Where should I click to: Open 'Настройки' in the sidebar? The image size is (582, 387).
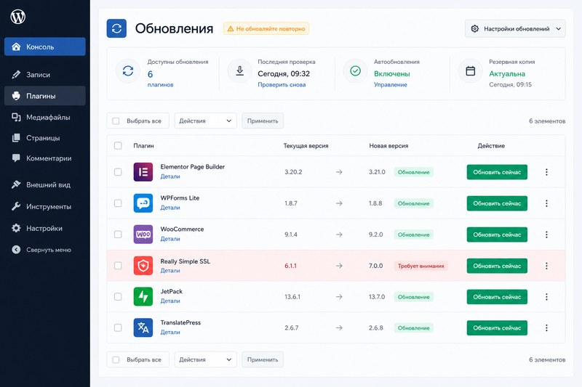tap(45, 228)
